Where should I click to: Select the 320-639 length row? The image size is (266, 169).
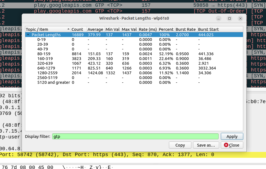tap(134, 63)
